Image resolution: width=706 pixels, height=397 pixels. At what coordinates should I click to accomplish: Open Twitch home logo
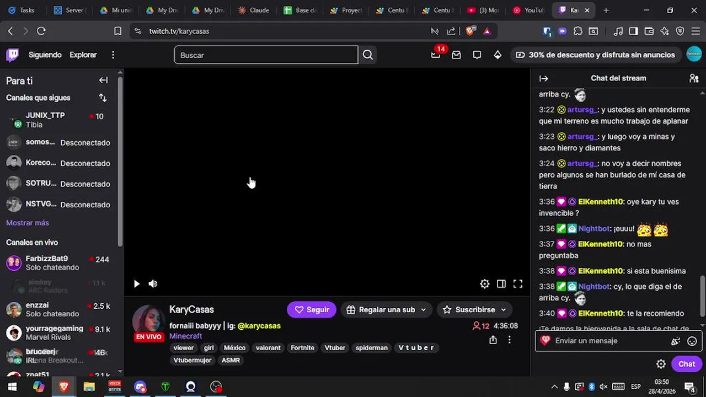13,55
